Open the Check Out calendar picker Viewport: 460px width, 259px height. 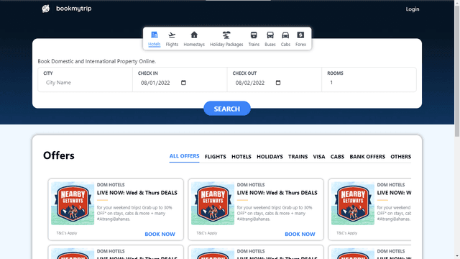[278, 83]
